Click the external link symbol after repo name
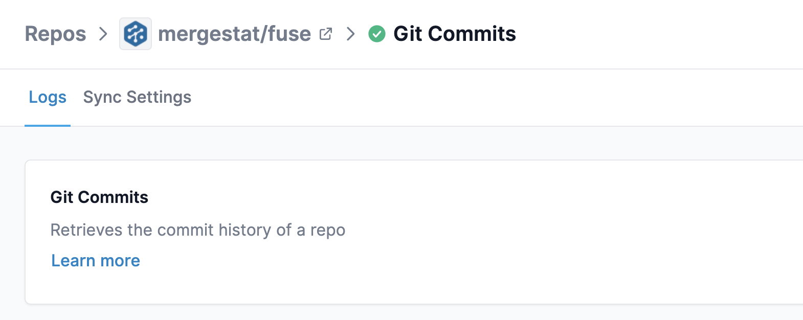This screenshot has height=320, width=803. point(326,33)
